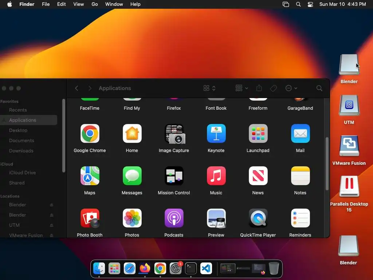
Task: Open Google Chrome in Applications window
Action: coord(90,133)
